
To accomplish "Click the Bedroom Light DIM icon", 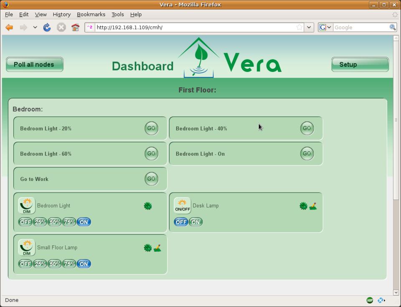I will coord(27,206).
